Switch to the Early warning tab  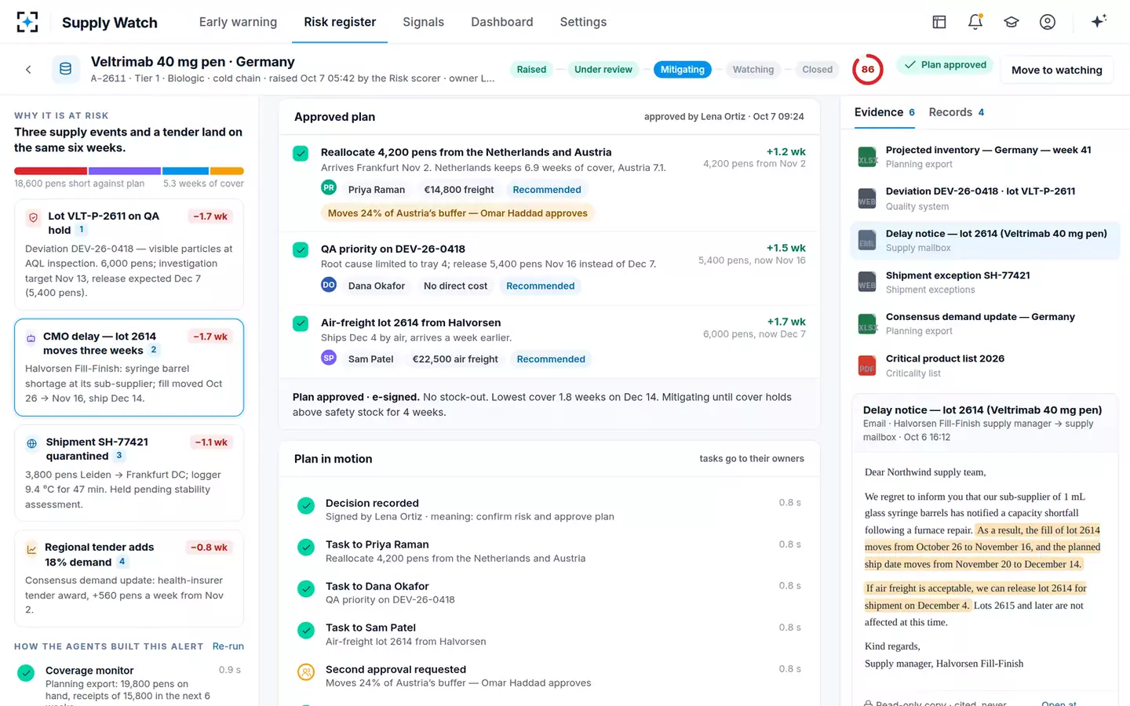pyautogui.click(x=238, y=22)
